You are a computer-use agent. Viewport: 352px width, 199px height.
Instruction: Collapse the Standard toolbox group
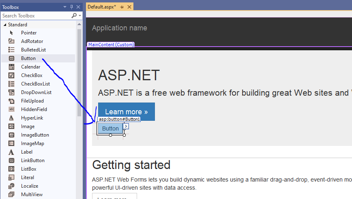coord(5,25)
